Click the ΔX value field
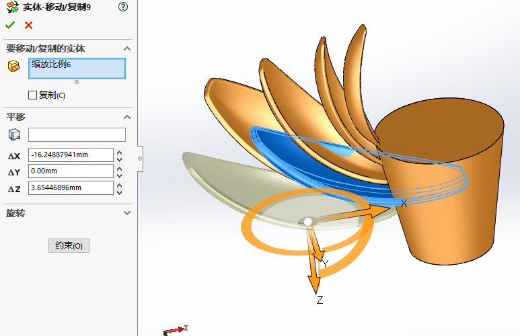Screen dimensions: 520x336 71,155
